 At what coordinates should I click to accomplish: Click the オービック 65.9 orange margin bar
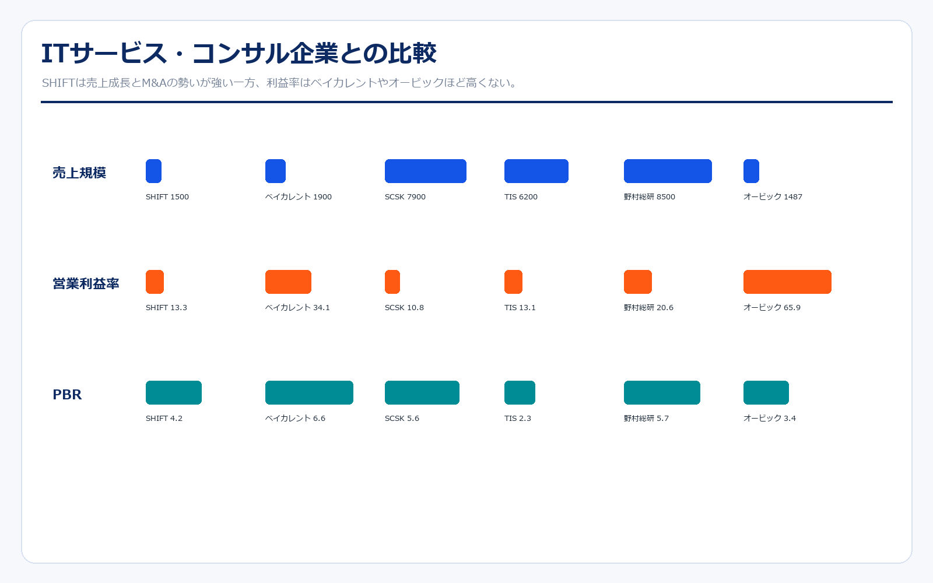[x=787, y=282]
